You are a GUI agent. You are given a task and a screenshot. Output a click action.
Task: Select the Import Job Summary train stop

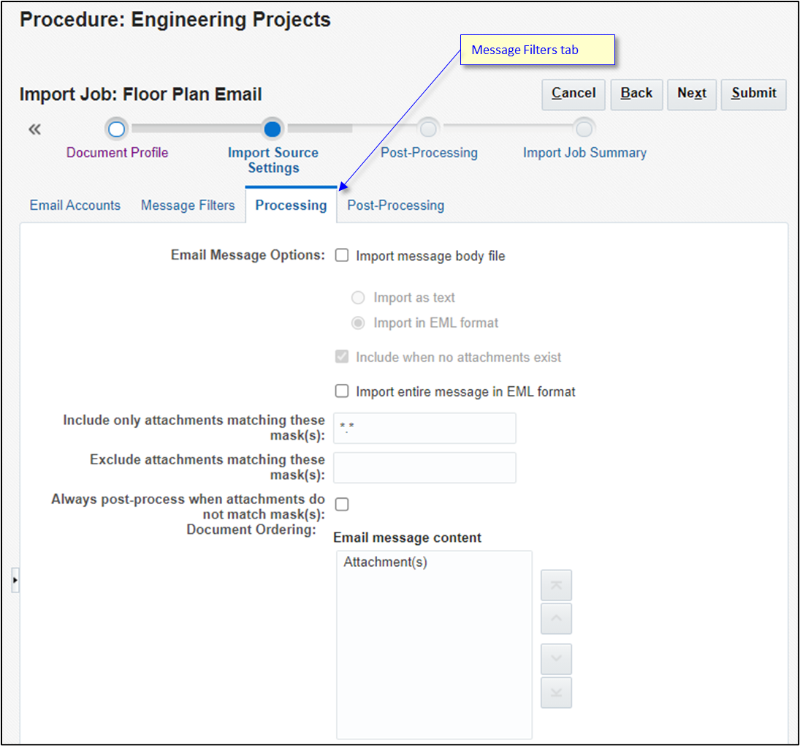584,129
